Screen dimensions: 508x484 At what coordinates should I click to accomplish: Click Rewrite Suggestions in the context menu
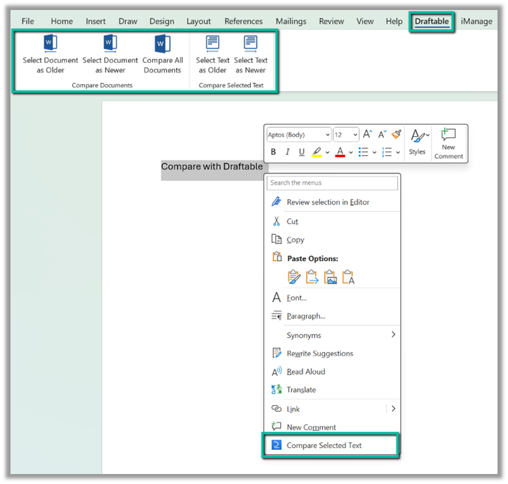(x=320, y=353)
